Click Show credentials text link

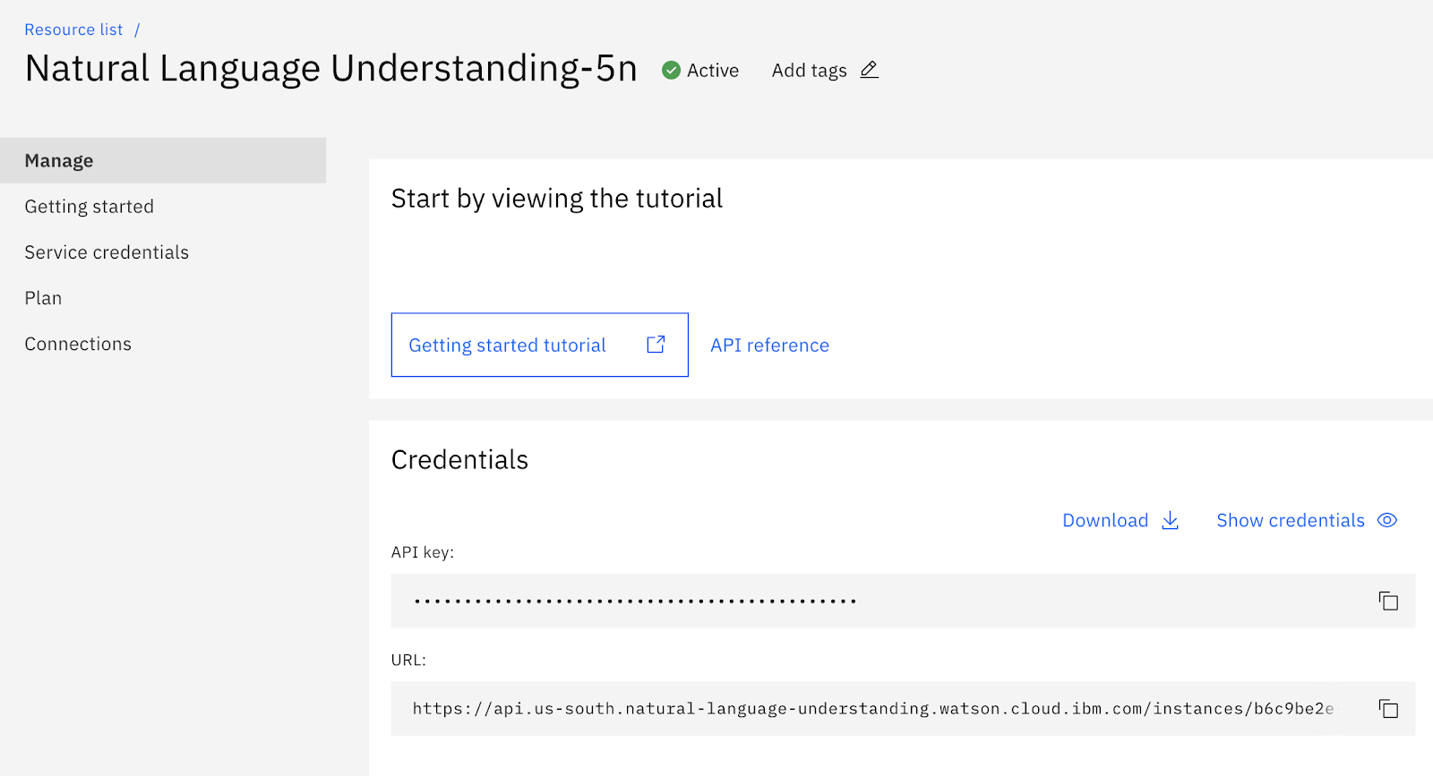click(1290, 520)
